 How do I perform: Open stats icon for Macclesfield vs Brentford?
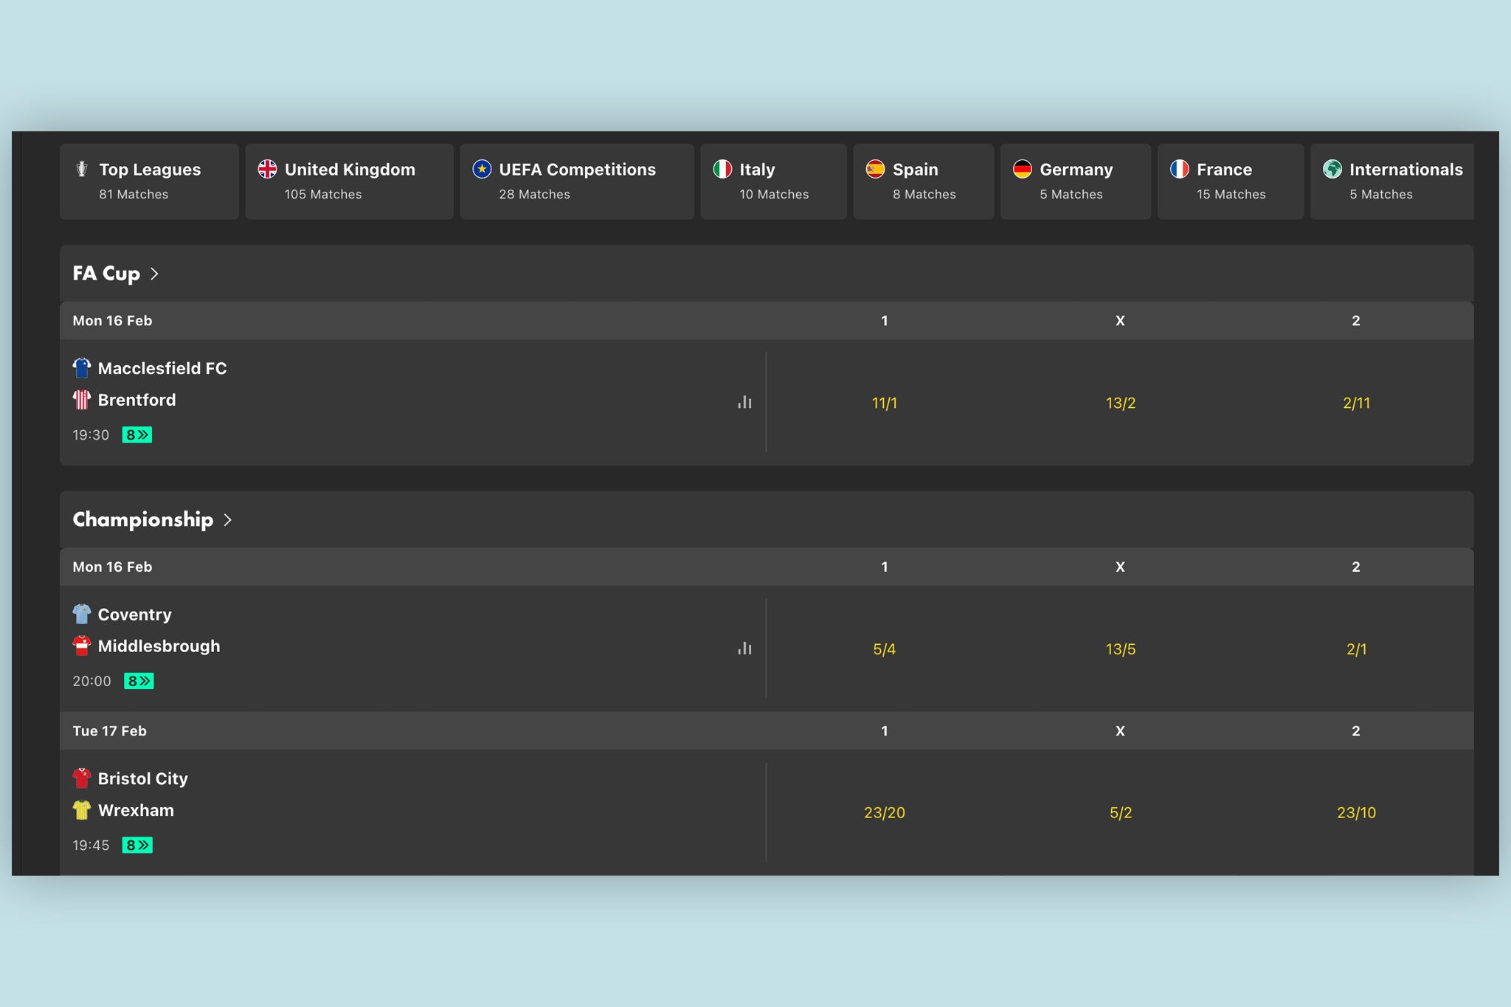pos(744,403)
